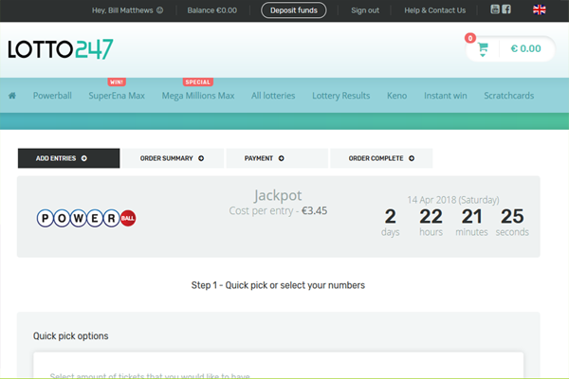
Task: Click the circle icon on Add Entries tab
Action: 84,158
